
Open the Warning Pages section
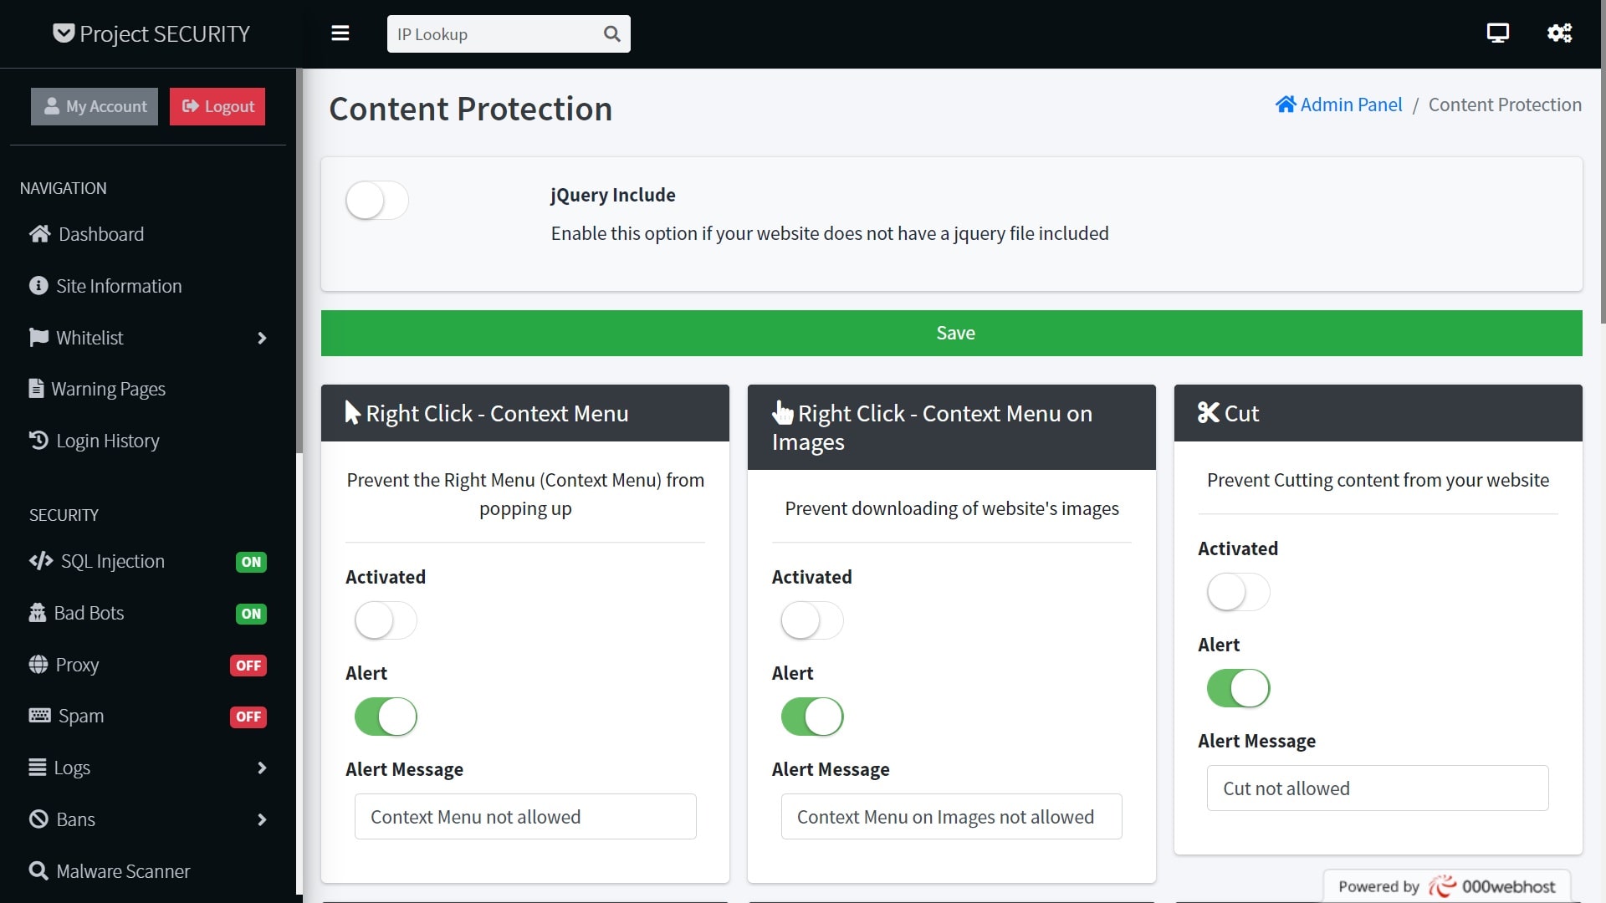108,388
